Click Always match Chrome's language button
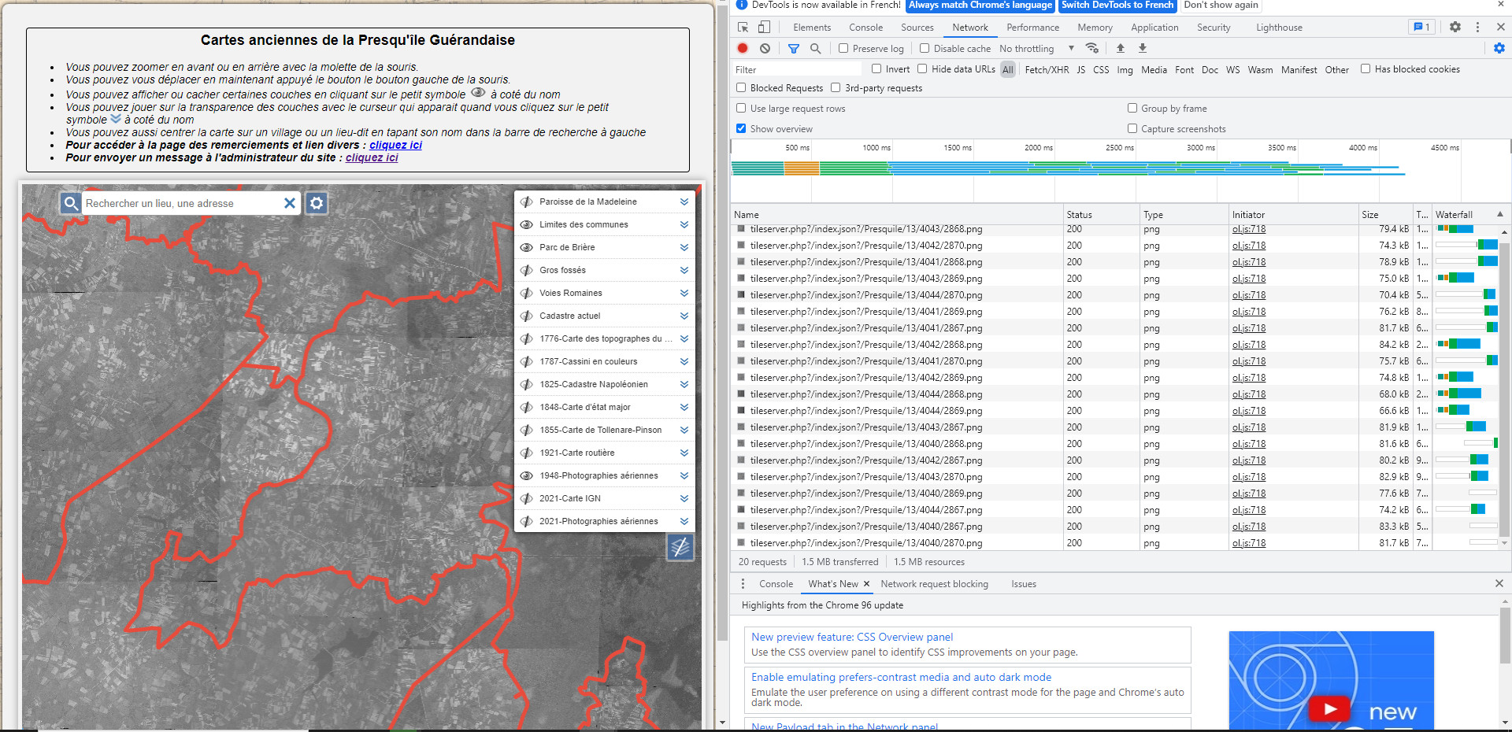This screenshot has height=732, width=1512. click(x=980, y=5)
